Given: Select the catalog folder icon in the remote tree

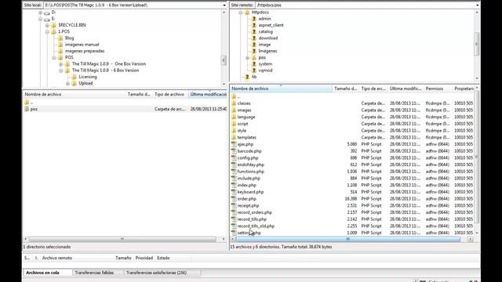Looking at the screenshot, I should [254, 31].
